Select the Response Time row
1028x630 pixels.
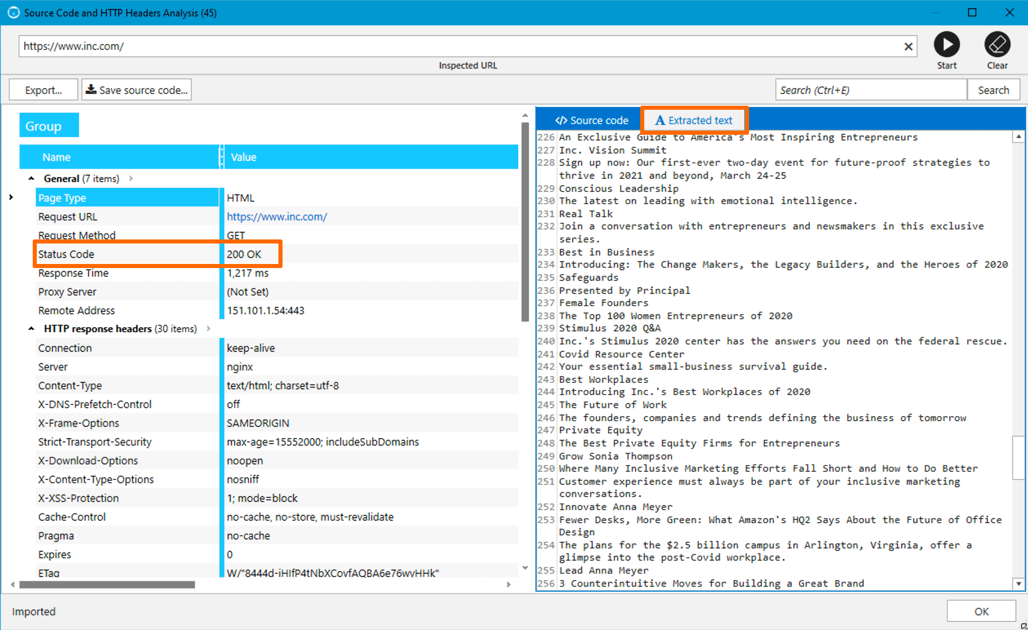click(277, 273)
